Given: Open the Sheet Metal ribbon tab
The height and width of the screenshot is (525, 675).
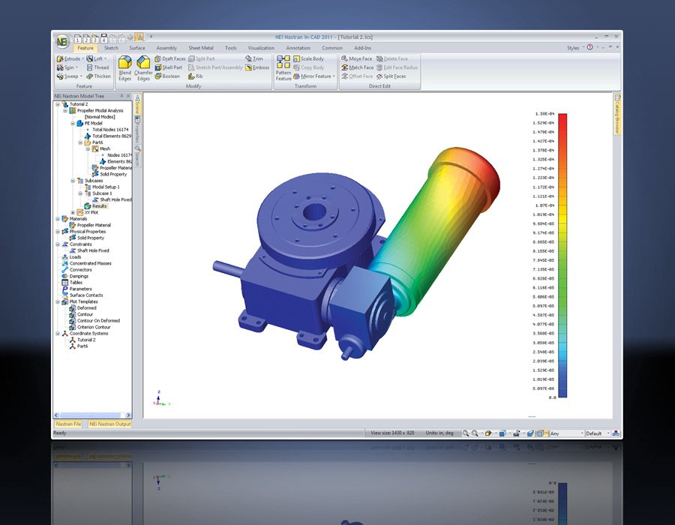Looking at the screenshot, I should tap(200, 48).
